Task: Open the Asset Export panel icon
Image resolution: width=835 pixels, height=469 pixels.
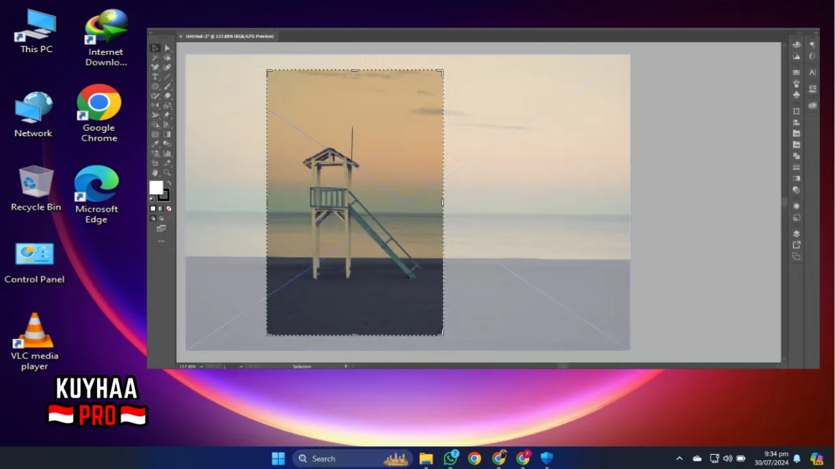Action: [796, 244]
